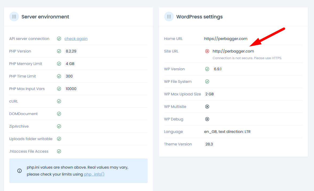Open the php_info() link

[x=94, y=174]
